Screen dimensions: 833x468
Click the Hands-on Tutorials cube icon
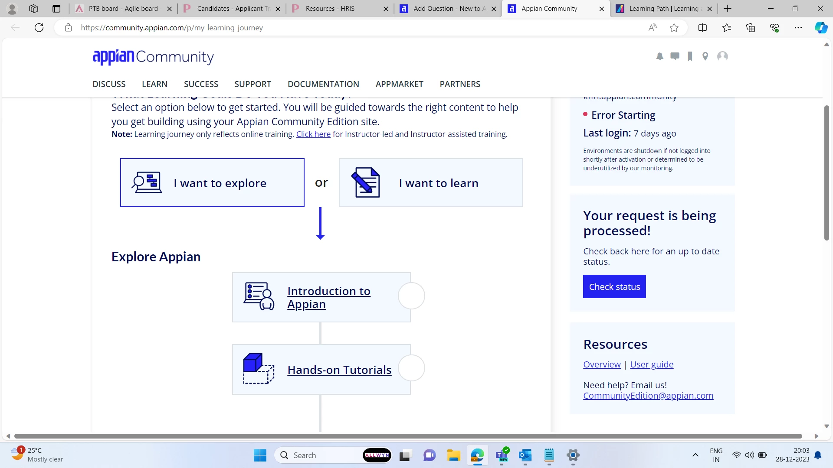click(x=259, y=369)
